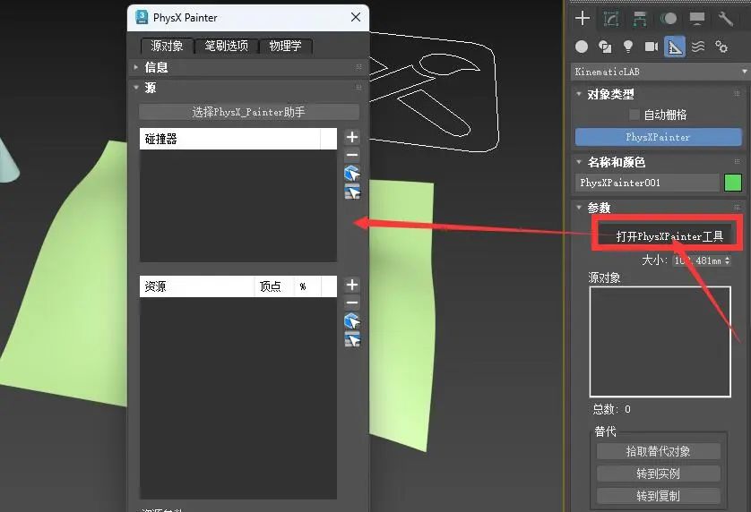Click the 拾取替代对象 button
The width and height of the screenshot is (751, 512).
point(658,451)
